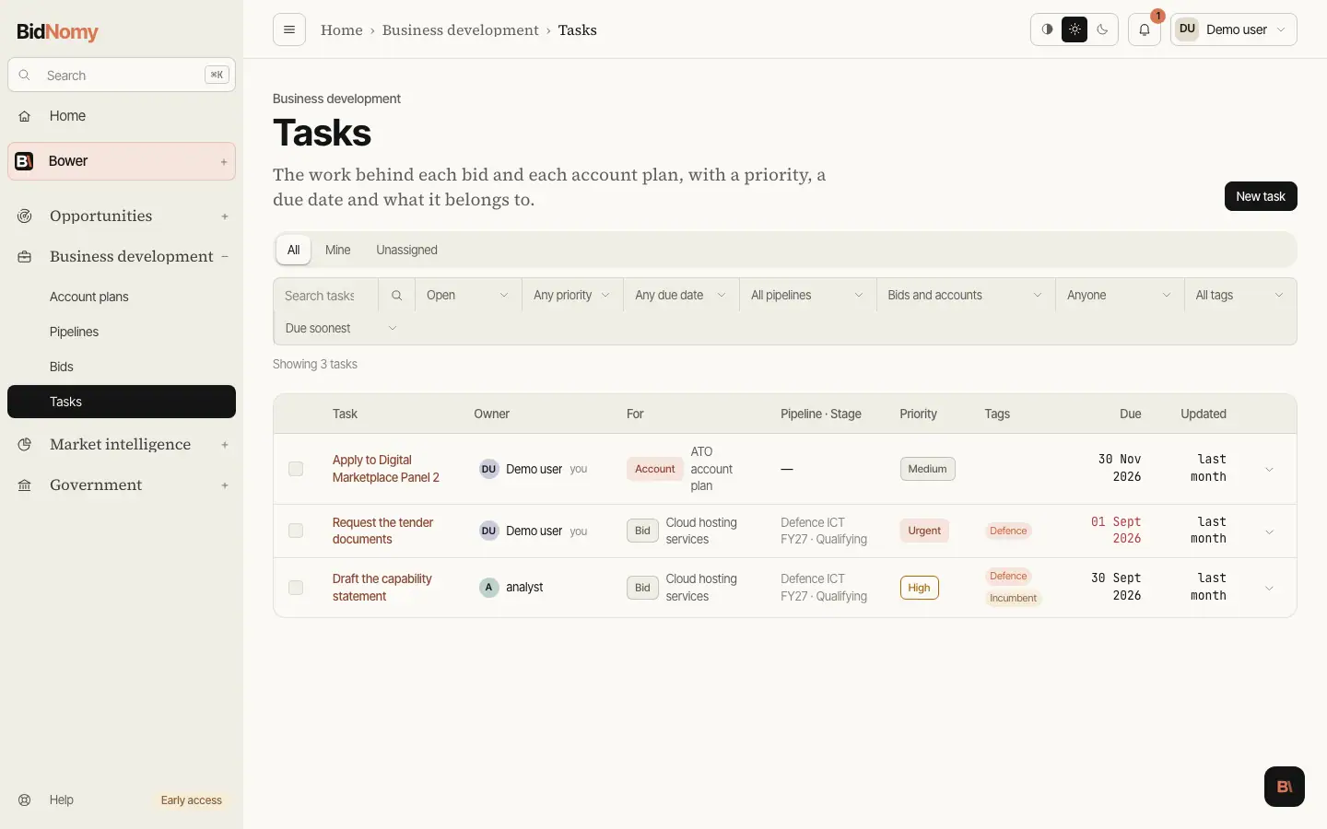Click the New task button
Image resolution: width=1327 pixels, height=829 pixels.
click(1261, 196)
